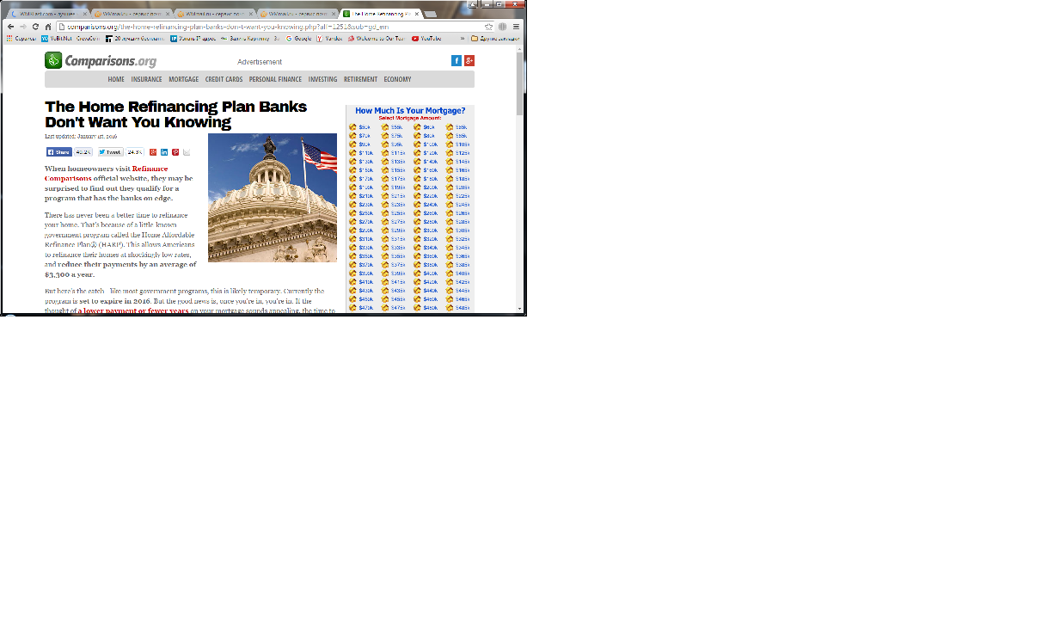Show hidden bookmarks with the double chevron

click(463, 38)
